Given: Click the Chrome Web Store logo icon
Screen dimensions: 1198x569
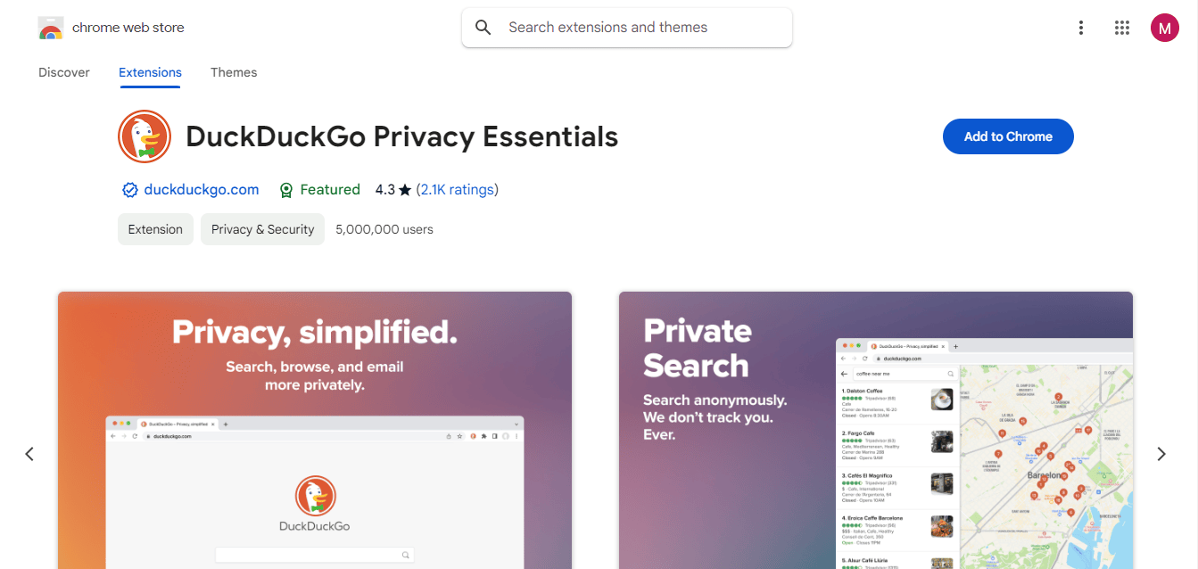Looking at the screenshot, I should 51,28.
